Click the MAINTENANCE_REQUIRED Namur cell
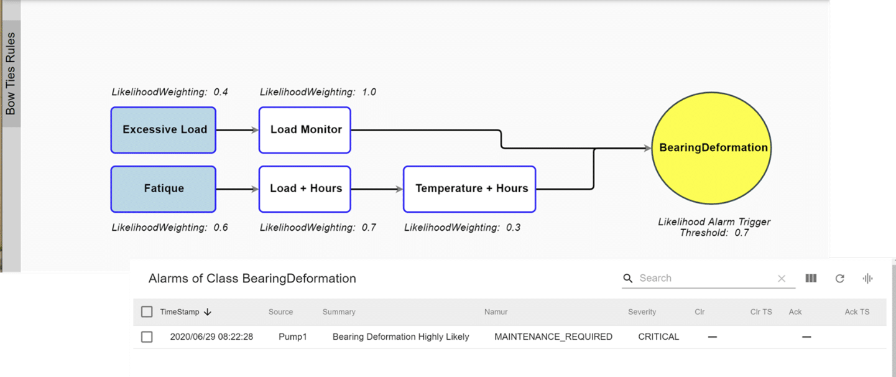Screen dimensions: 896x377 click(x=553, y=337)
